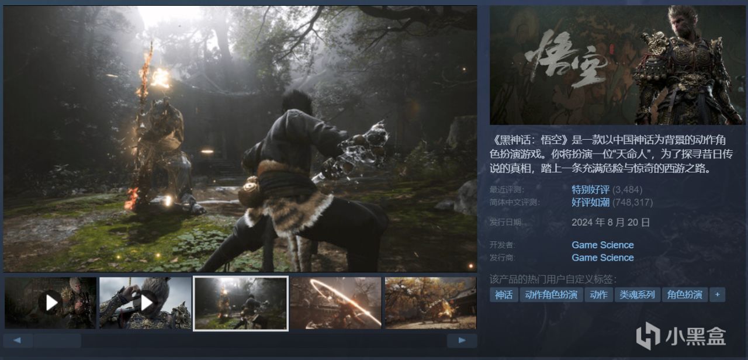Click the 简体中文评测 label
Screen dimensions: 748x360
(515, 202)
